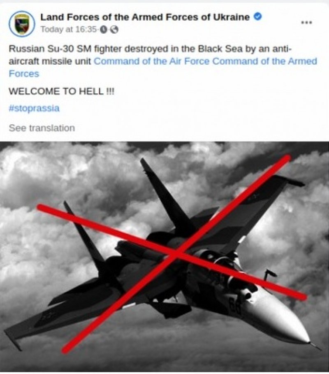Open the post via 'Today at 16:35' timestamp
The height and width of the screenshot is (374, 329).
pos(68,30)
